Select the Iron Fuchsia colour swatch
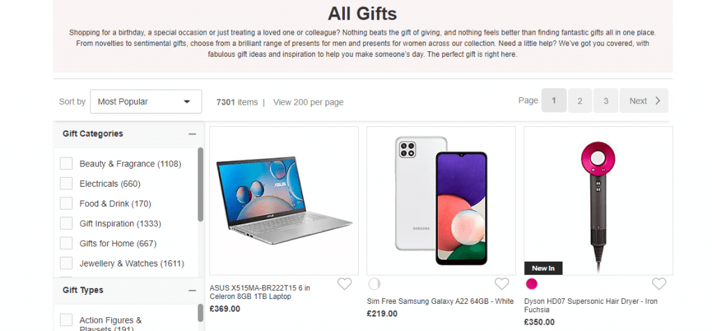The height and width of the screenshot is (331, 712). tap(532, 284)
